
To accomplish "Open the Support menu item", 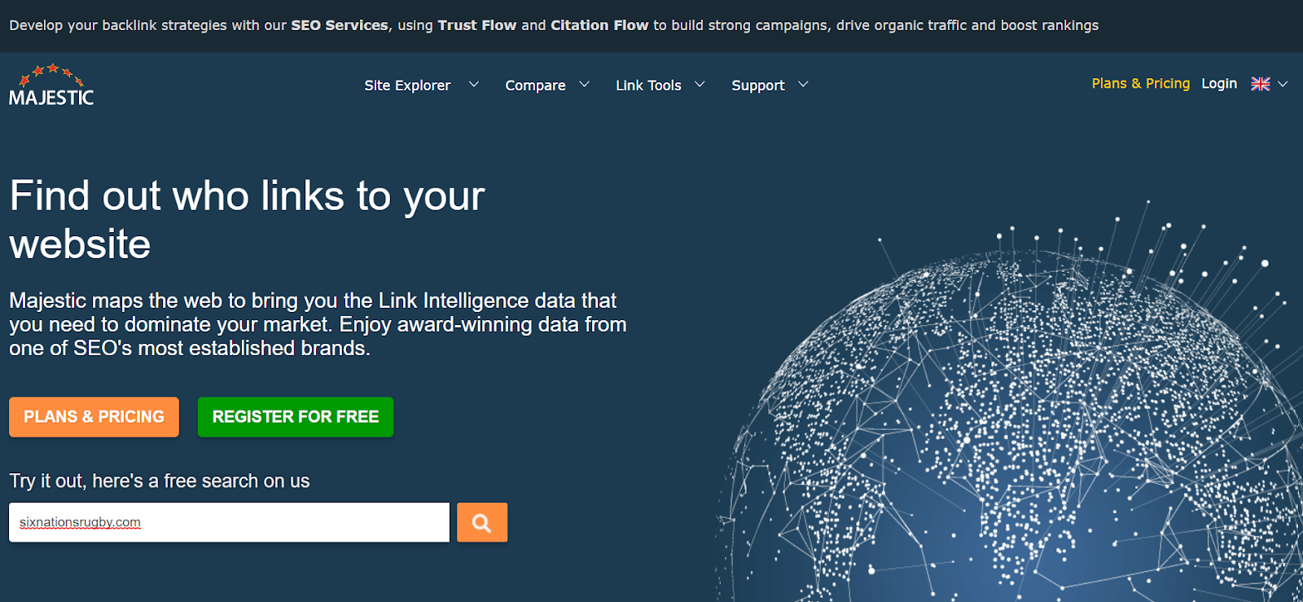I will coord(758,85).
